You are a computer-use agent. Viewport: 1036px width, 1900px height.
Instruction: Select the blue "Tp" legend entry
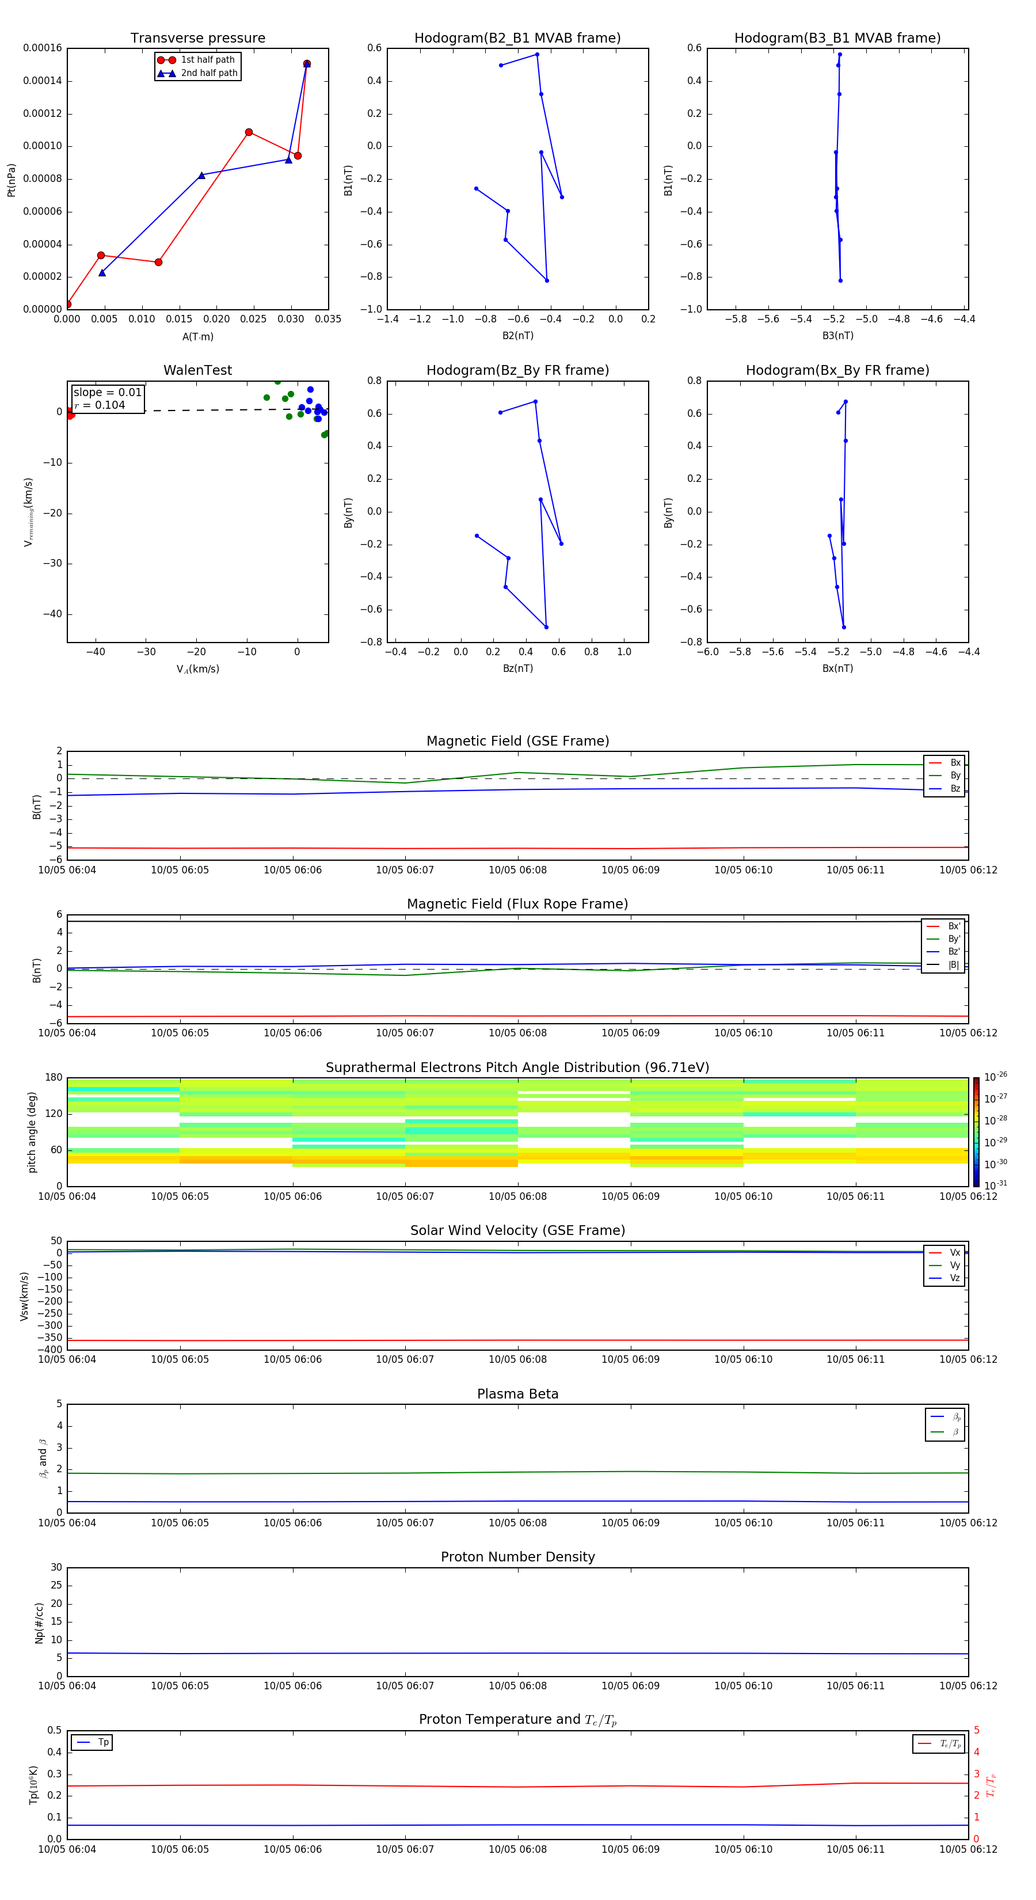coord(92,1742)
